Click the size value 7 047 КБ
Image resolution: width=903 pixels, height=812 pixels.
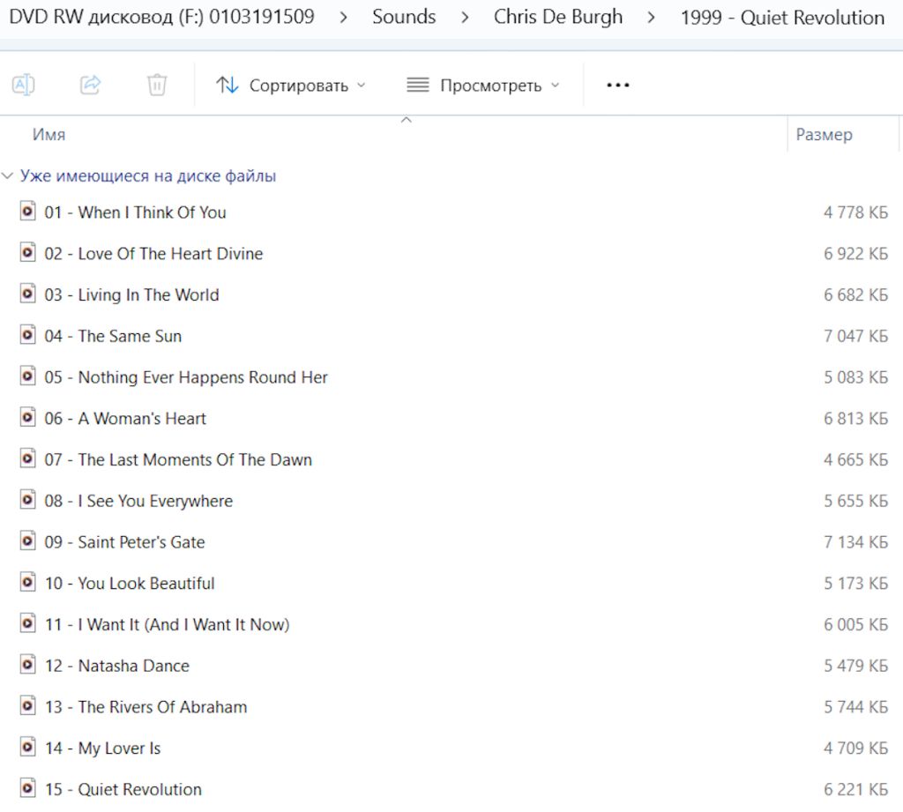[x=855, y=336]
